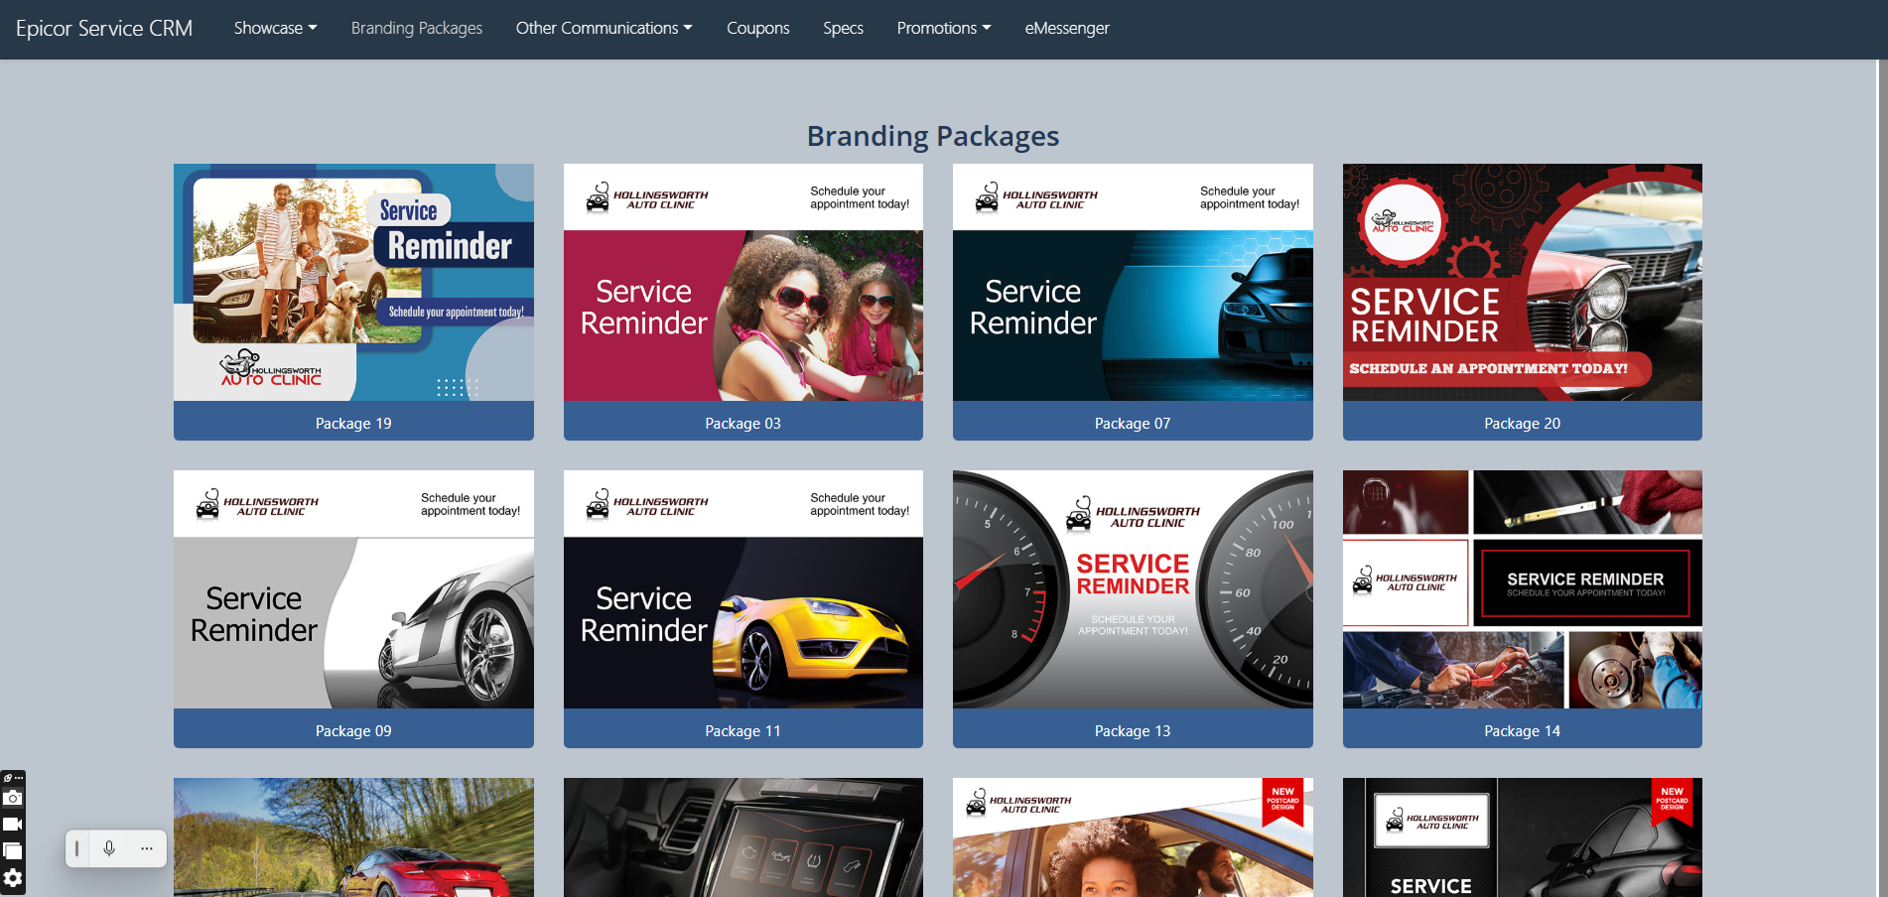Image resolution: width=1888 pixels, height=897 pixels.
Task: Expand the Other Communications dropdown
Action: pos(604,28)
